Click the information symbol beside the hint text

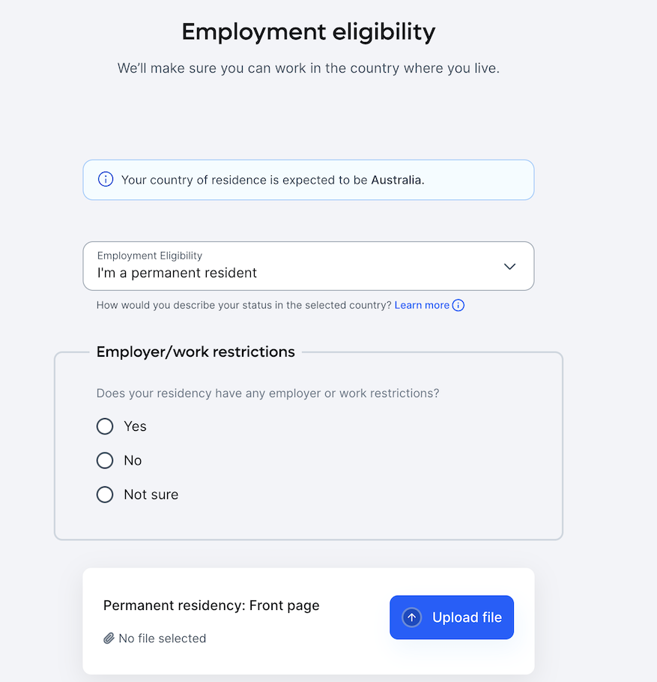[458, 305]
